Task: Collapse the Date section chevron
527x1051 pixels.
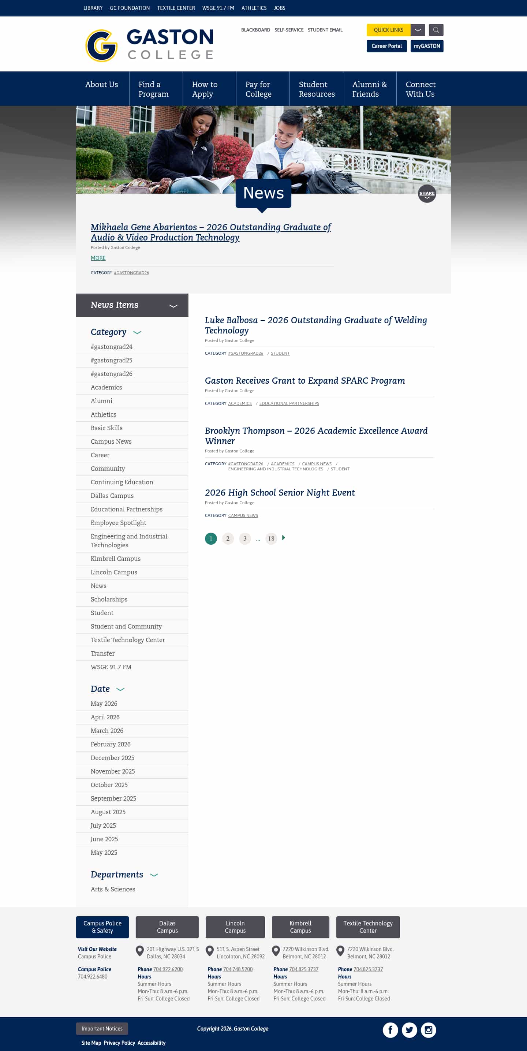Action: (120, 689)
